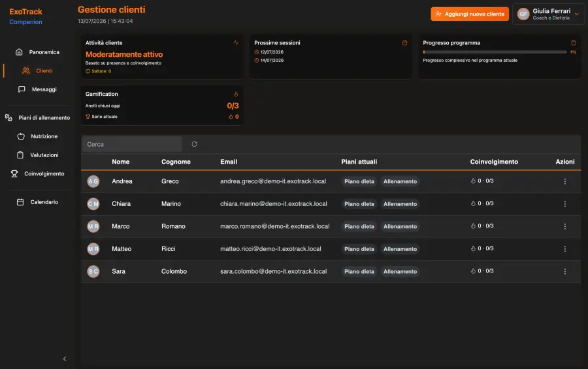
Task: Click the activity pulse icon in Attività cliente
Action: click(236, 42)
